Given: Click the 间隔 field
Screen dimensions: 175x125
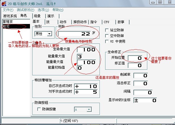Looking at the screenshot, I should 143,93.
